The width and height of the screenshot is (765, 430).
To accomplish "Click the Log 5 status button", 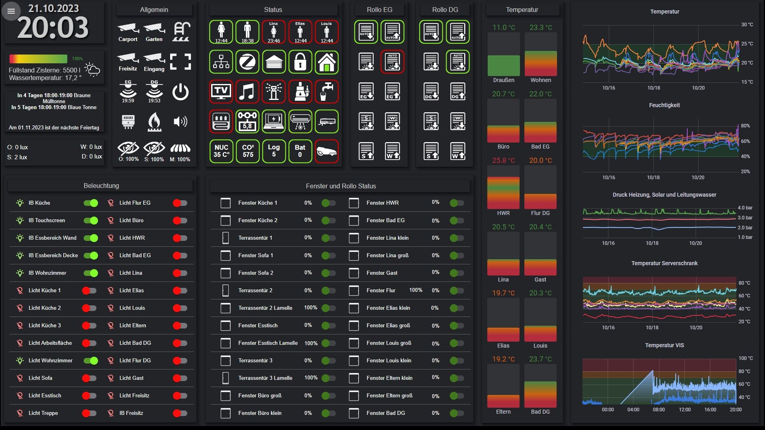I will pos(274,151).
